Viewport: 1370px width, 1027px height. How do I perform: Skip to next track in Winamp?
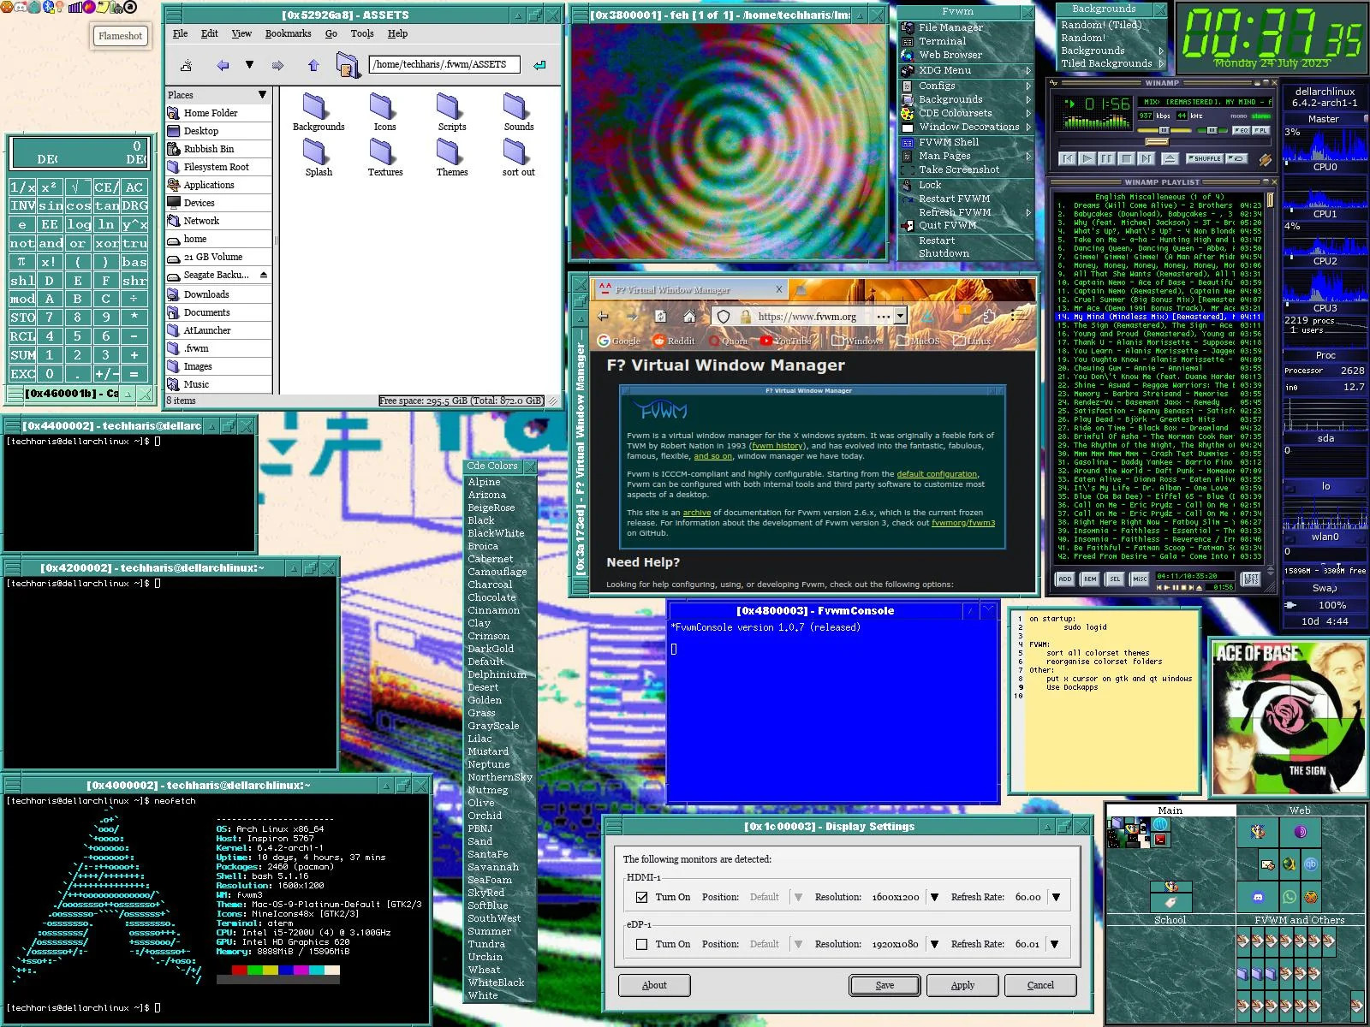[x=1147, y=158]
